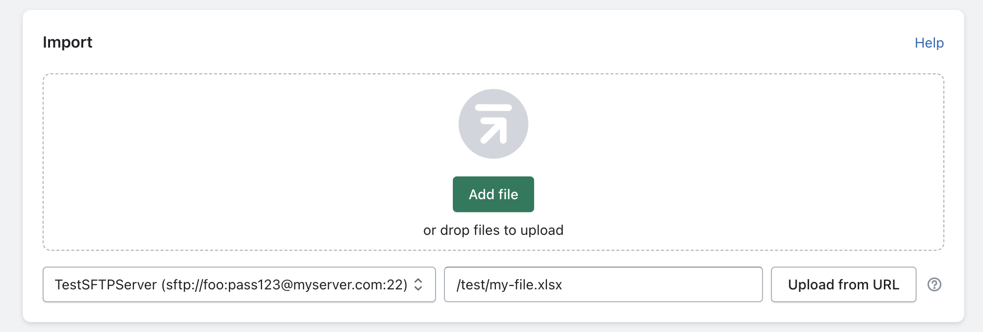Click the "or drop files to upload" text
This screenshot has width=983, height=332.
pyautogui.click(x=493, y=230)
